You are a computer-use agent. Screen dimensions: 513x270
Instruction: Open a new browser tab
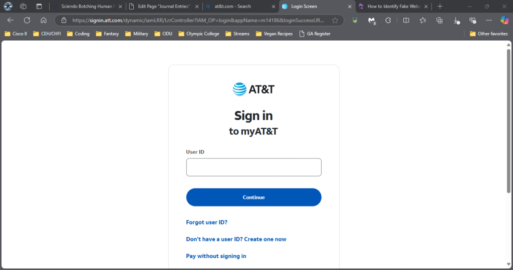click(440, 6)
